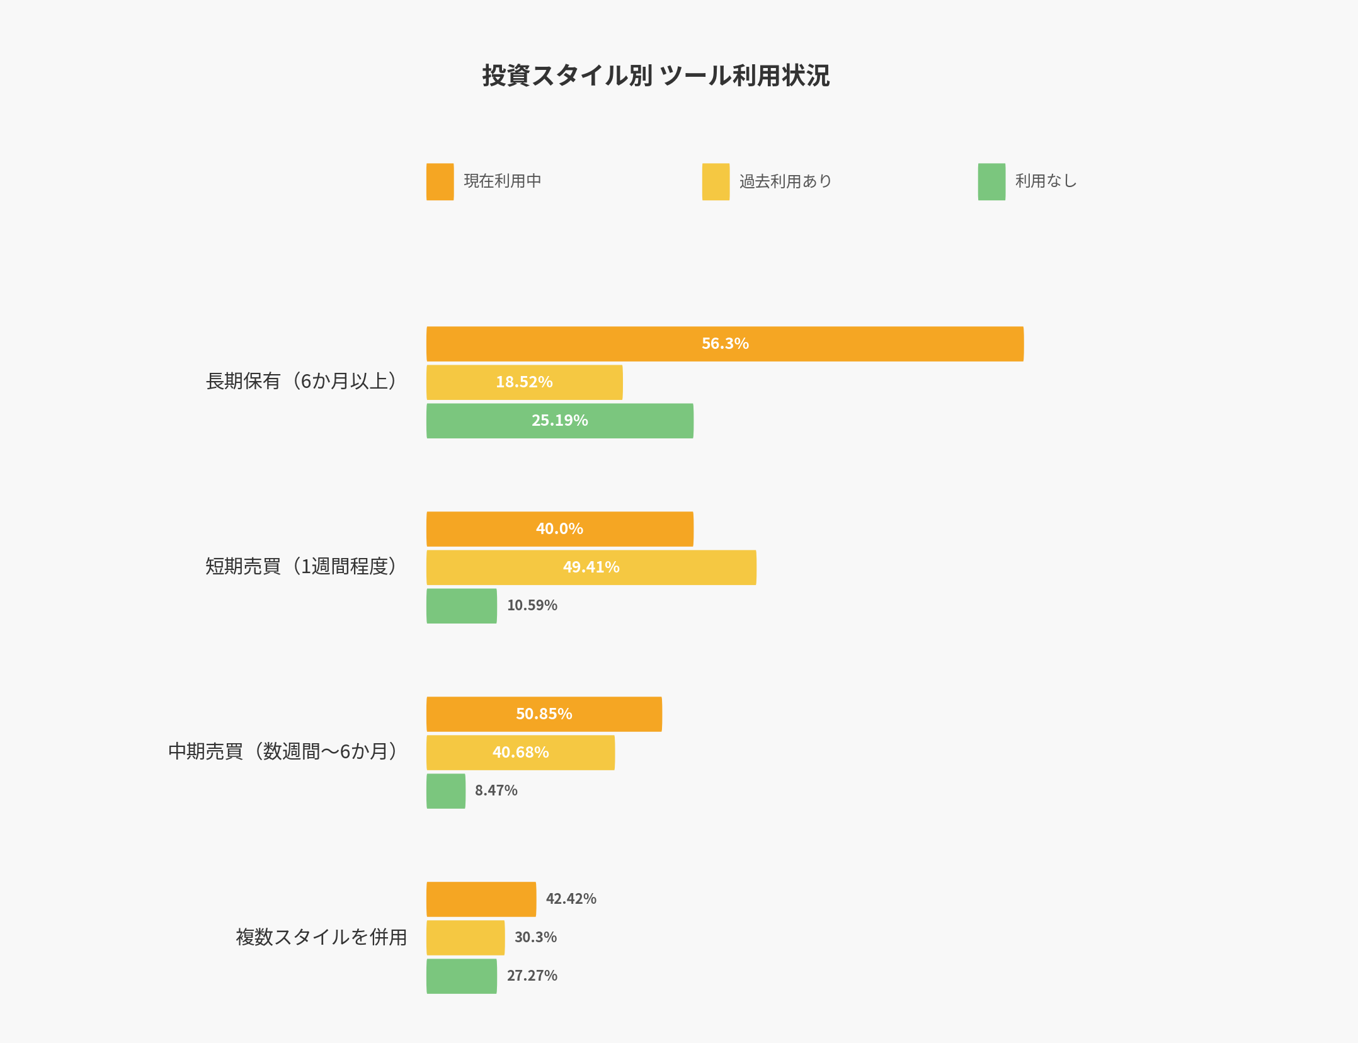
Task: Select the 50.85% orange bar for 中期売買
Action: 544,714
